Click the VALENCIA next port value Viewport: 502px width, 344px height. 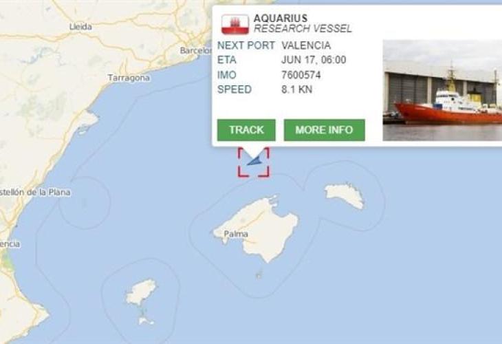point(306,45)
